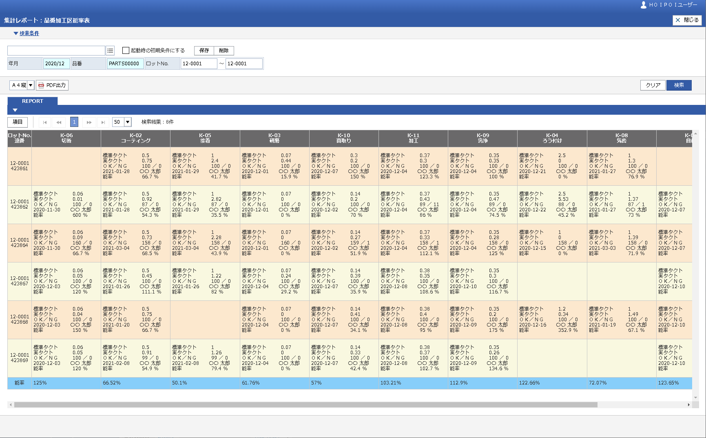Click the K-06 切断 column header
This screenshot has width=706, height=438.
[66, 138]
